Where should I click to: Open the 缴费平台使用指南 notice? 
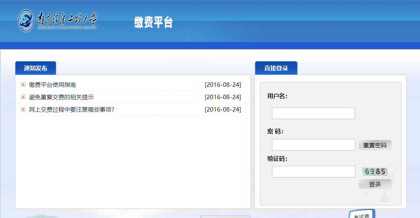(x=53, y=85)
